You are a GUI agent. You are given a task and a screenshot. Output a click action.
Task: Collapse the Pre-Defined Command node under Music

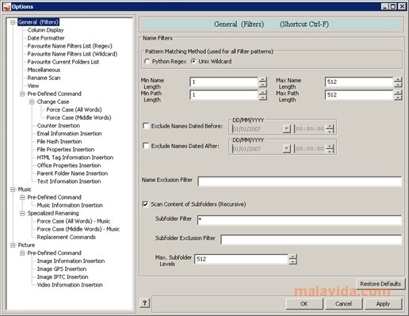22,197
